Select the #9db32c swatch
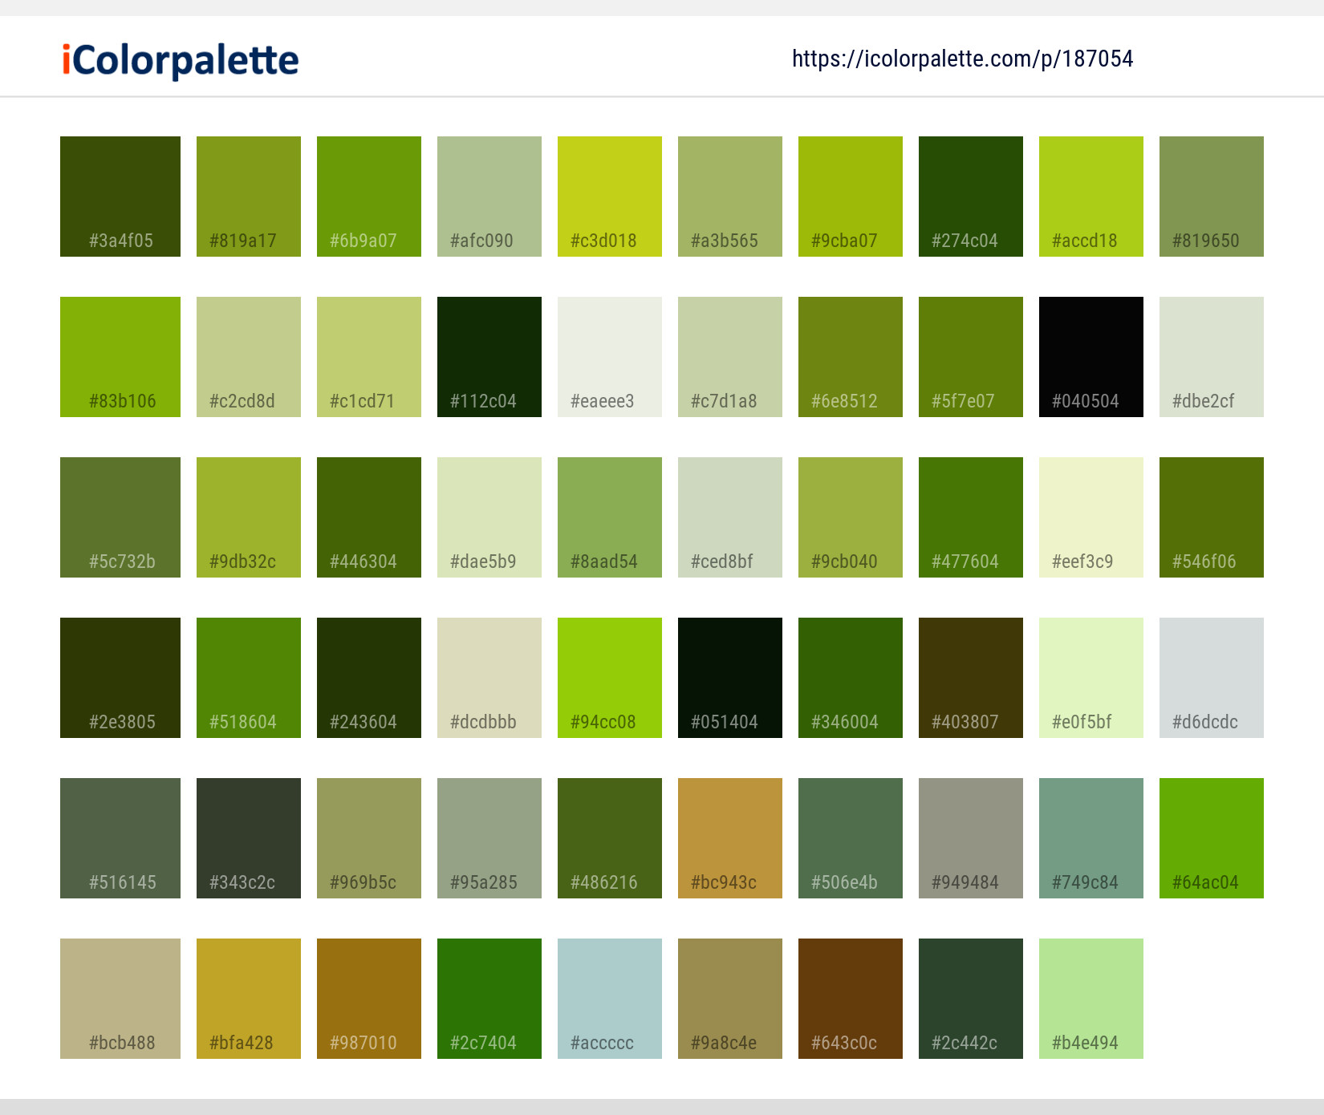 pos(249,517)
